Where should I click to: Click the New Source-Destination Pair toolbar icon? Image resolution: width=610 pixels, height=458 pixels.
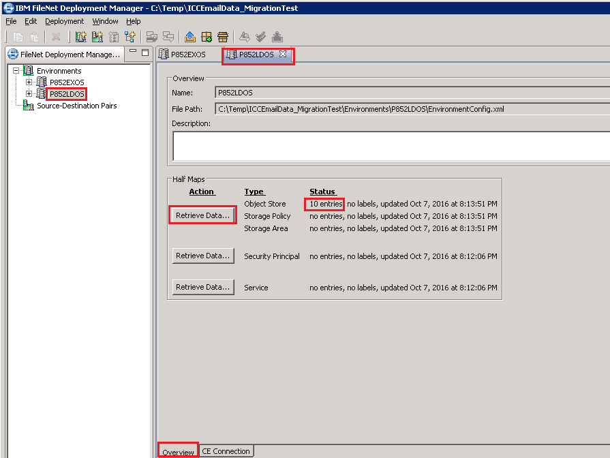click(96, 37)
